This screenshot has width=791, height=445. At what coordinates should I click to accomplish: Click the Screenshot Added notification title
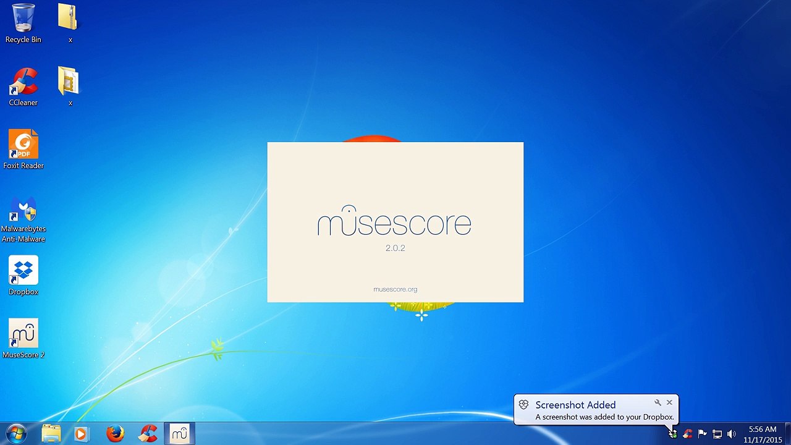(575, 405)
